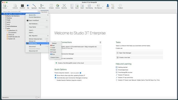
Task: Expand the Desktop database node
Action: click(x=4, y=18)
